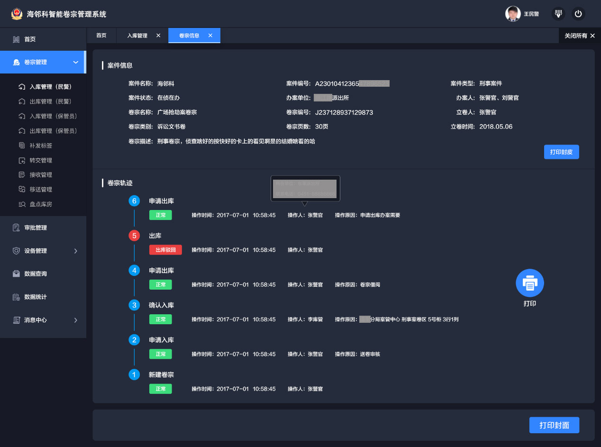Click the 打印封皮 button

(x=561, y=152)
